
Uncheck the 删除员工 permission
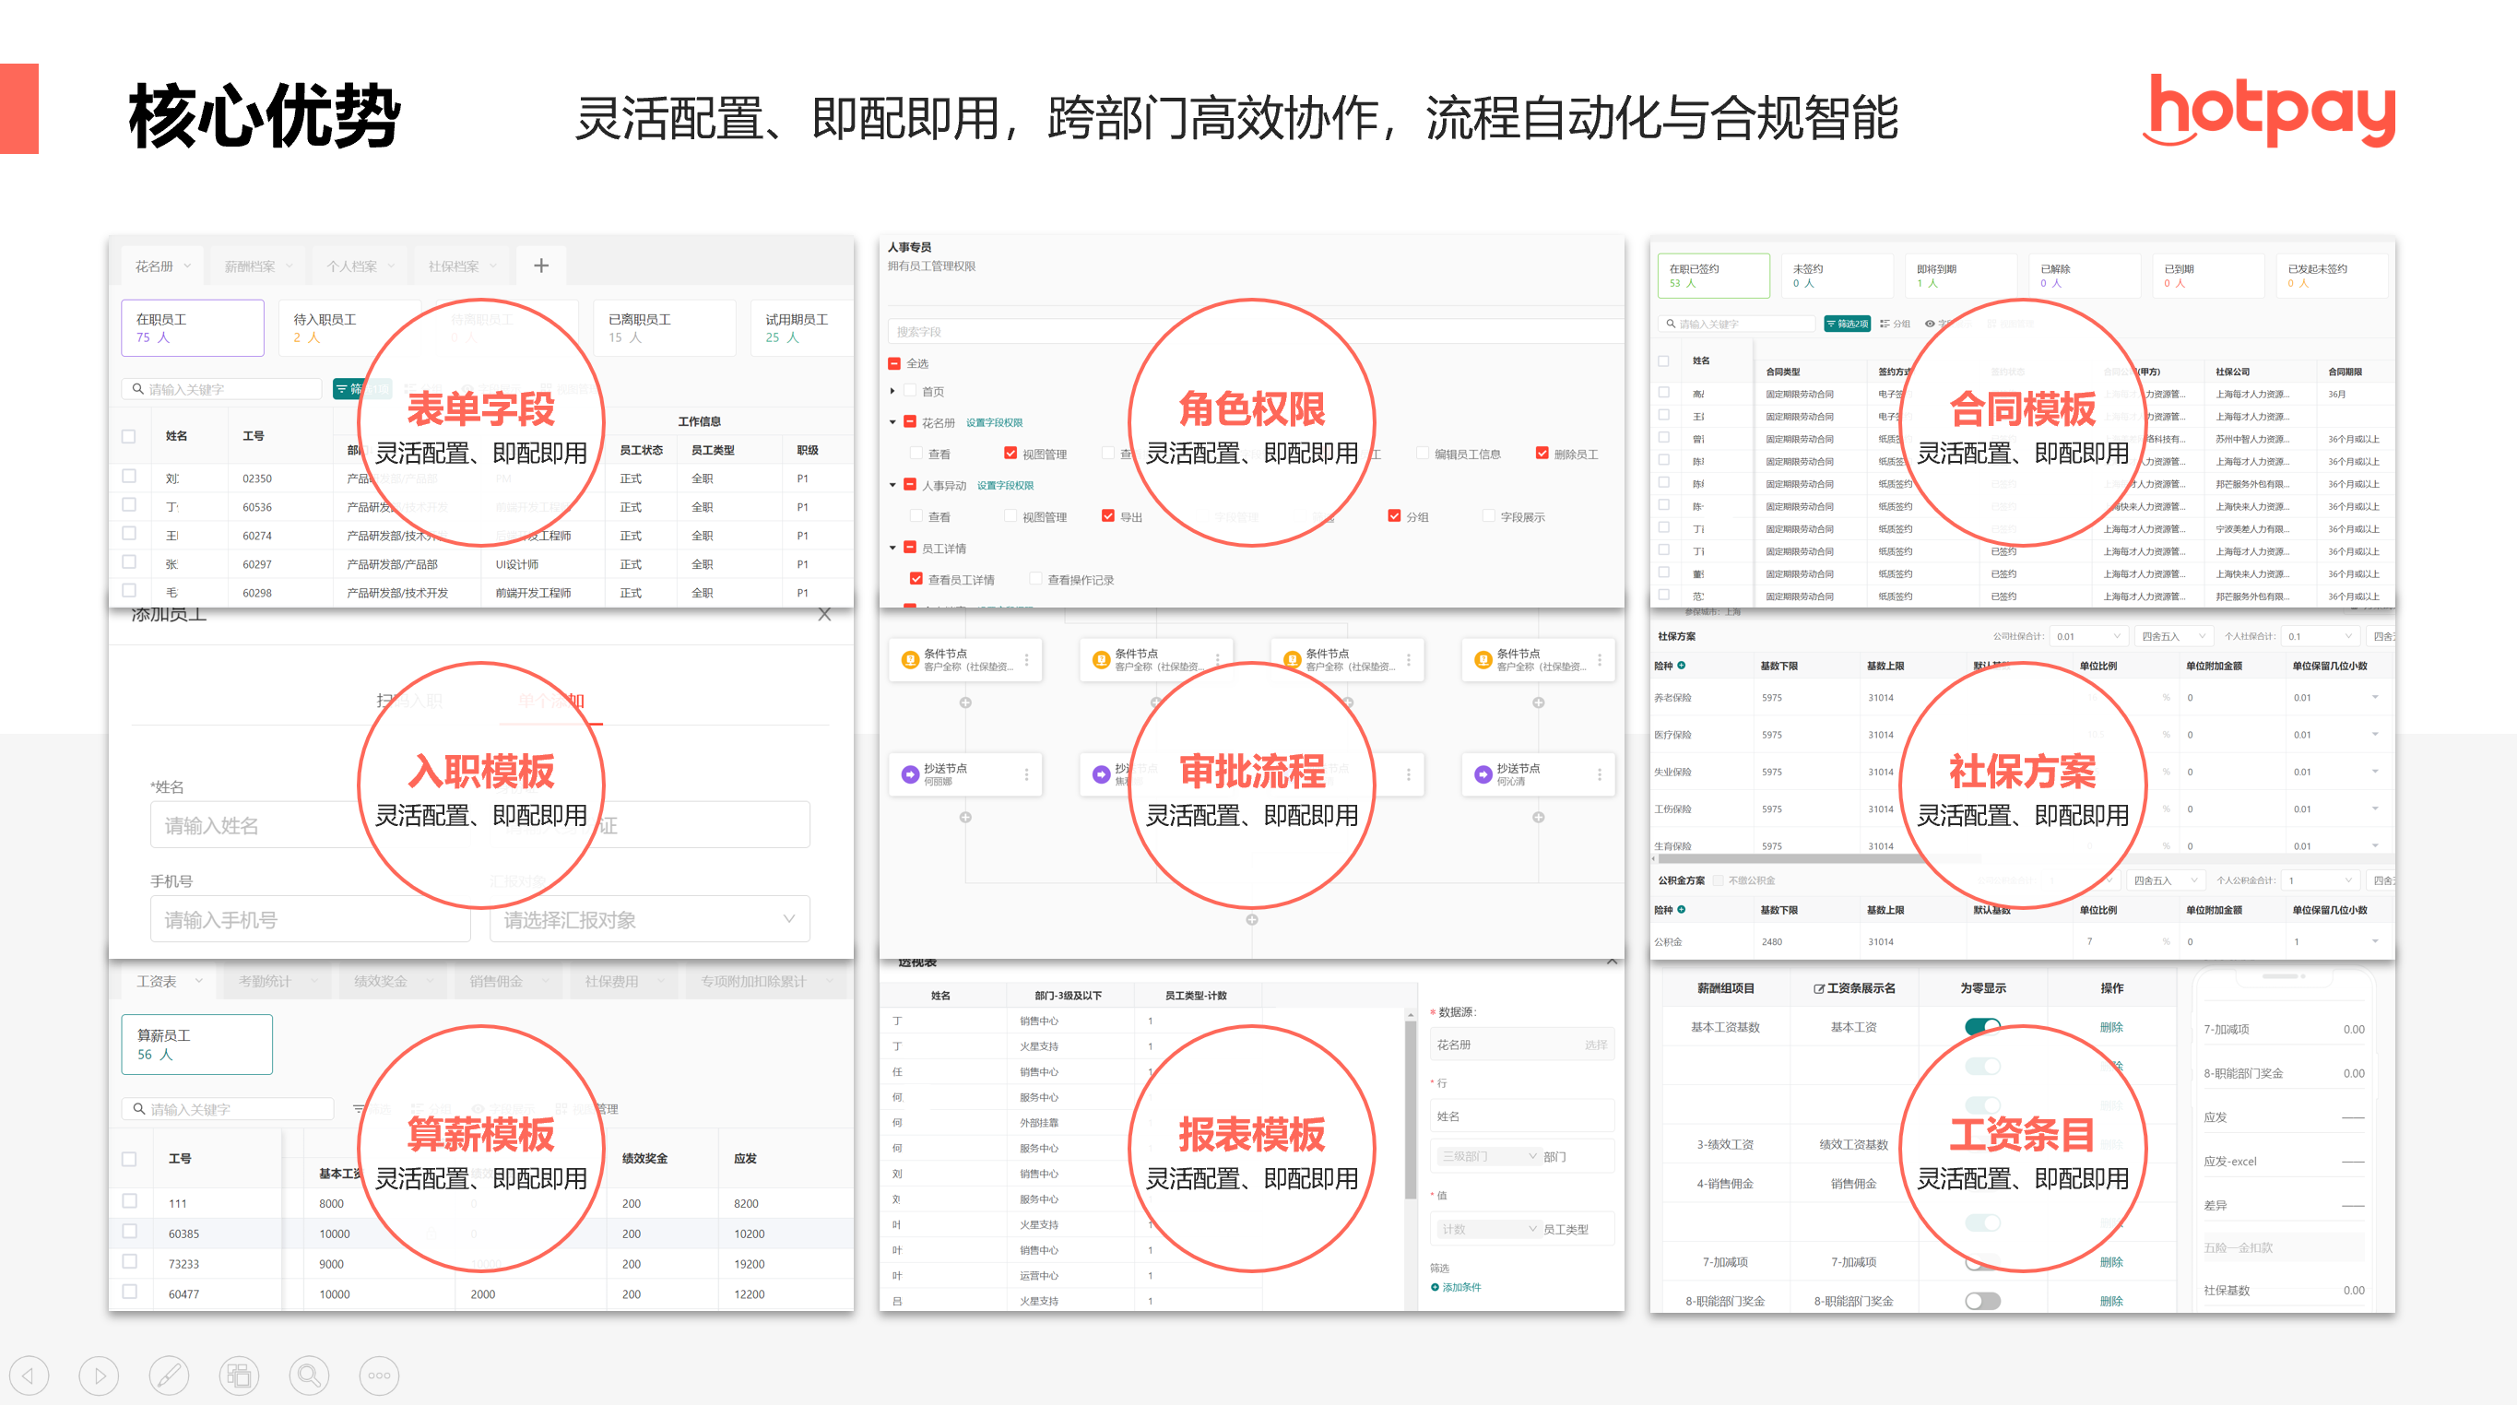pyautogui.click(x=1542, y=454)
